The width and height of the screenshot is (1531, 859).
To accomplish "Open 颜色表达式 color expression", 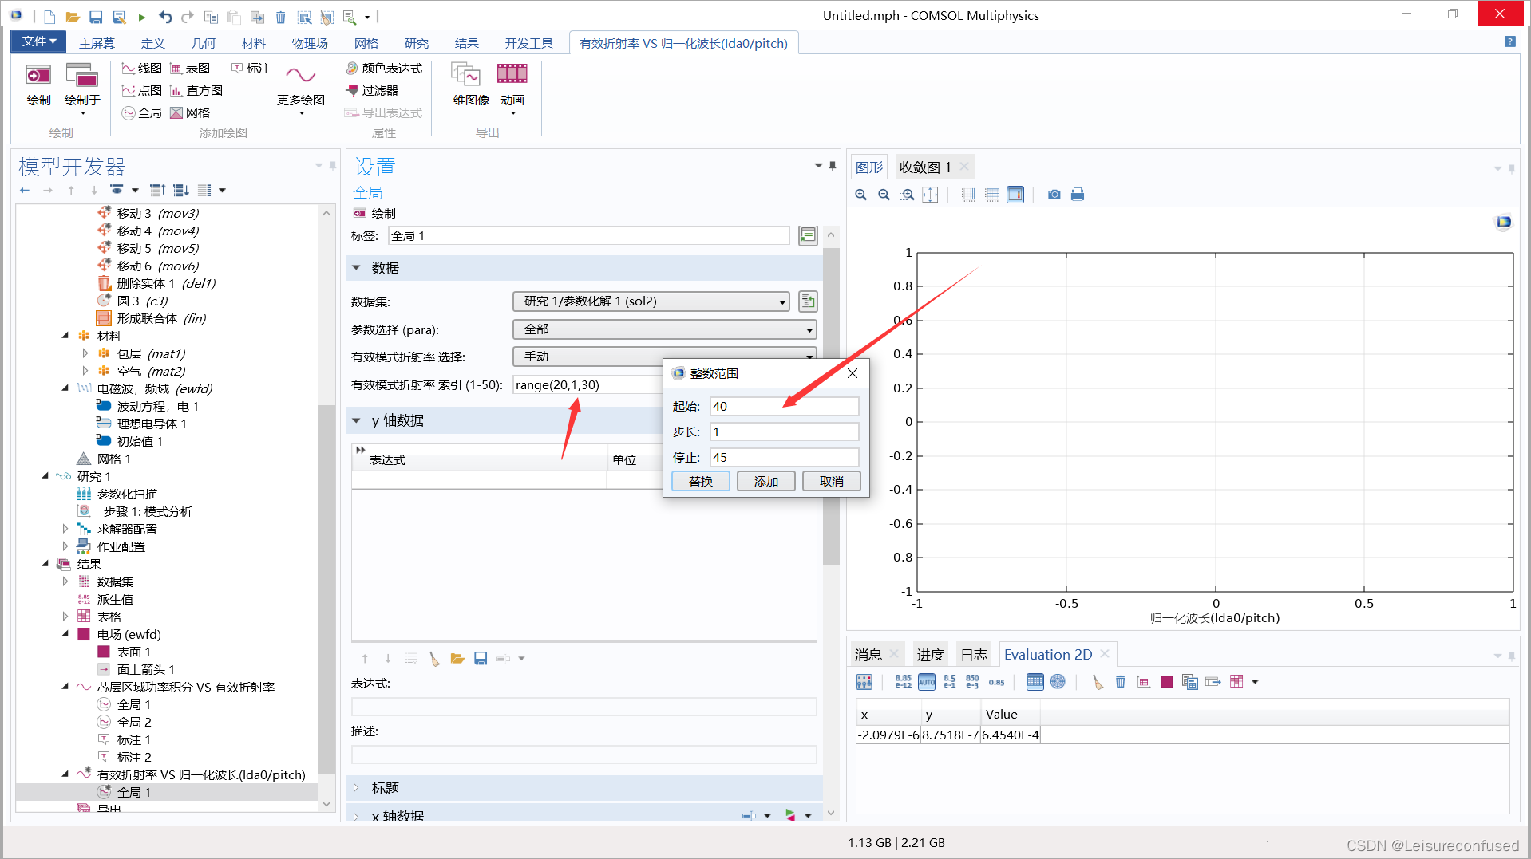I will click(x=384, y=69).
